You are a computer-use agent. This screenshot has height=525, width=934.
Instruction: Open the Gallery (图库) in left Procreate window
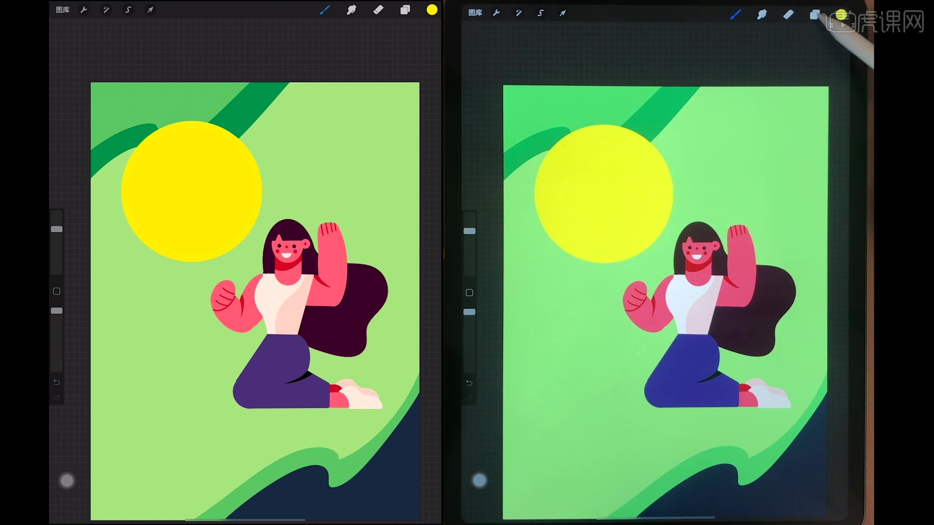click(63, 10)
